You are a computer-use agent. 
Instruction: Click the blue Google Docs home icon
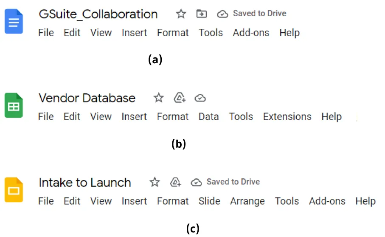tap(14, 21)
